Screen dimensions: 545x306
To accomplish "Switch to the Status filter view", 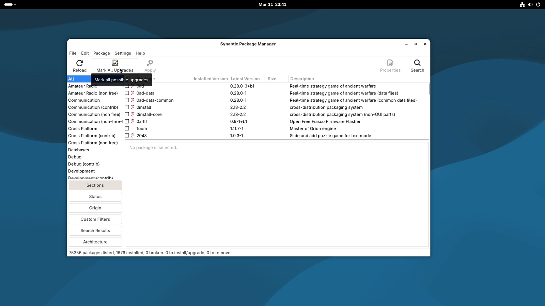I will (95, 197).
